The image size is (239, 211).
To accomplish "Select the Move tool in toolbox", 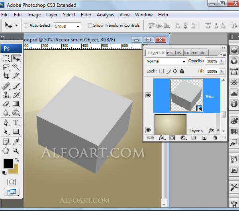I will tap(16, 59).
